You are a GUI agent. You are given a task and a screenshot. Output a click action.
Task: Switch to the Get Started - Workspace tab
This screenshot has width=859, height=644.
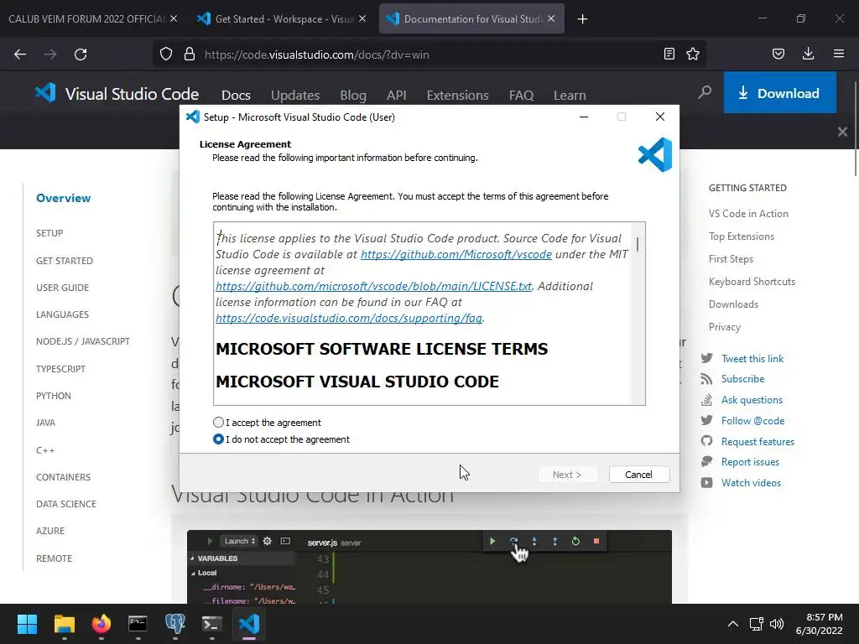(281, 18)
